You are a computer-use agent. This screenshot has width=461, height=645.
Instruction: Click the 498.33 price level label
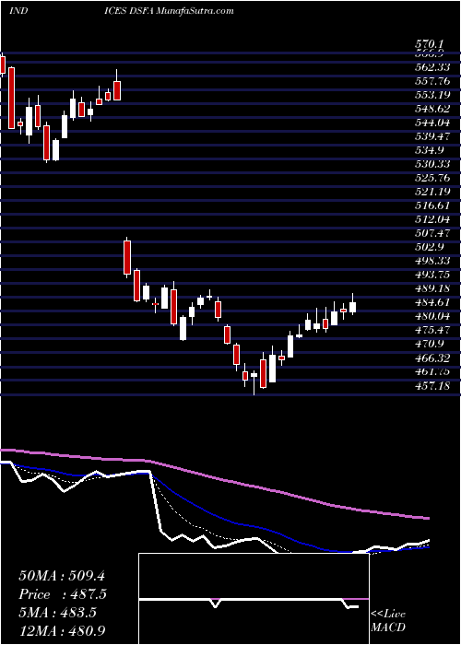coord(432,262)
